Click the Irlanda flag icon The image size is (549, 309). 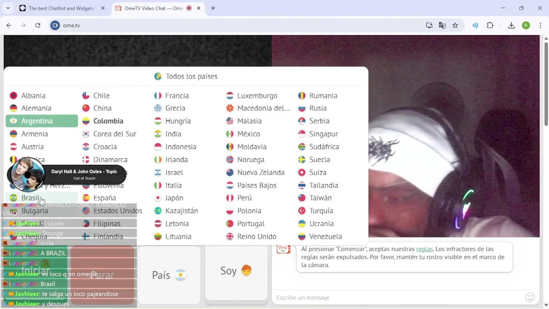pyautogui.click(x=158, y=160)
